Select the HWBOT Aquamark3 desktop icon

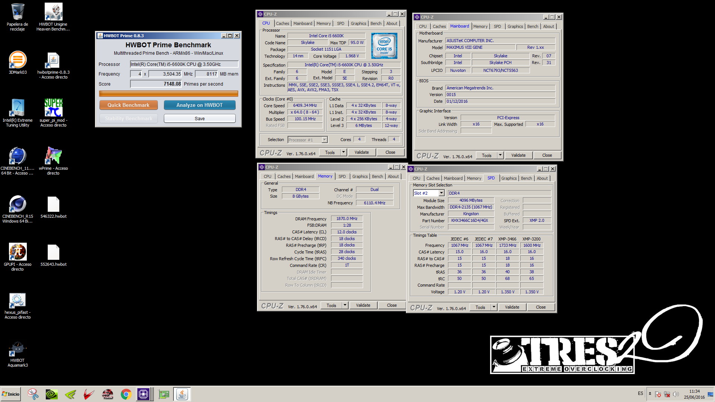click(x=18, y=354)
